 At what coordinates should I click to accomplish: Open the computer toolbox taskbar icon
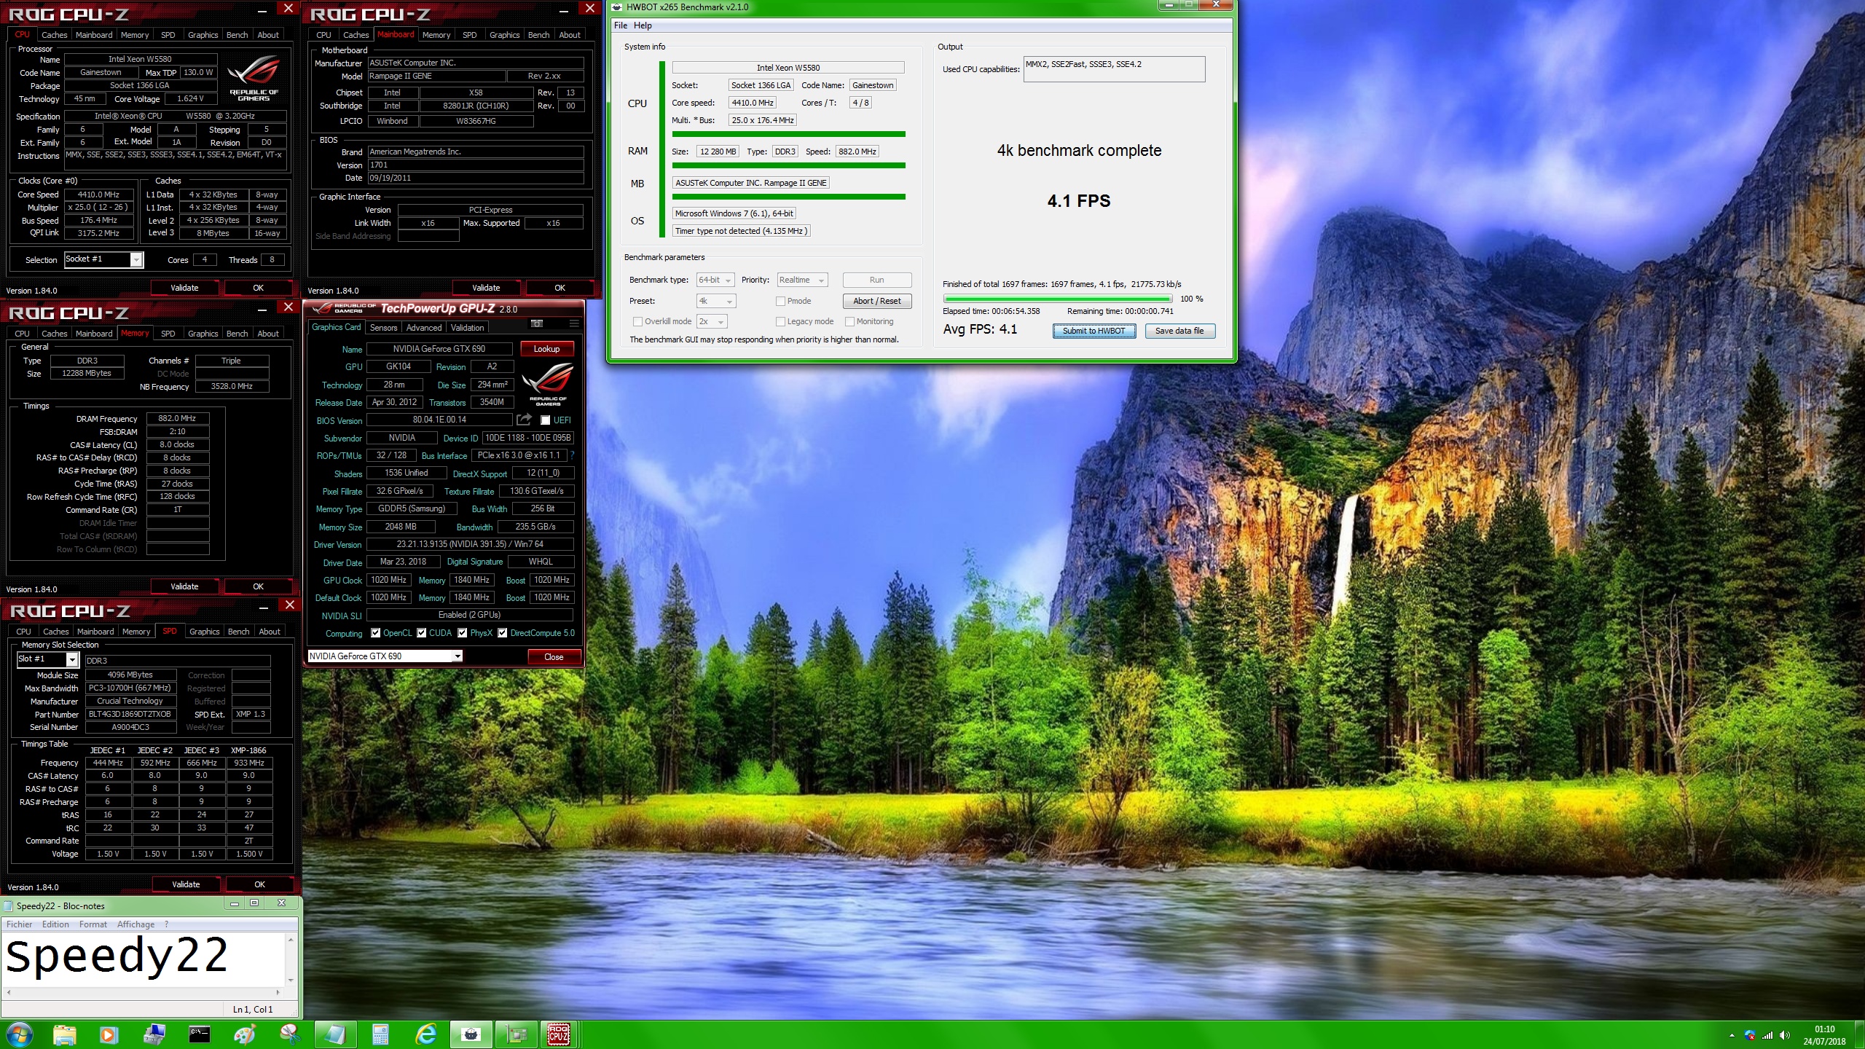(x=154, y=1034)
